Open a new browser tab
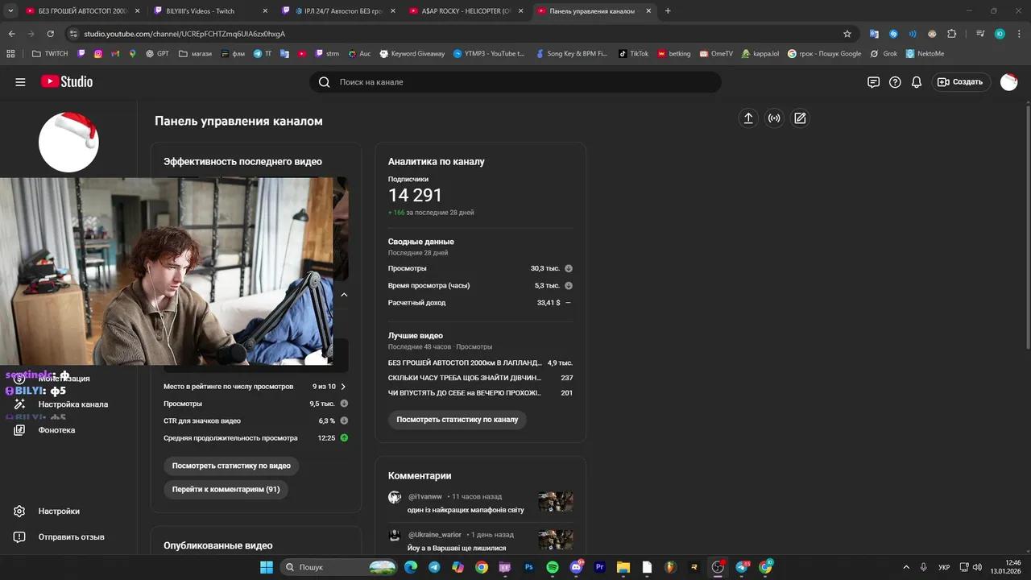Viewport: 1031px width, 580px height. coord(668,11)
